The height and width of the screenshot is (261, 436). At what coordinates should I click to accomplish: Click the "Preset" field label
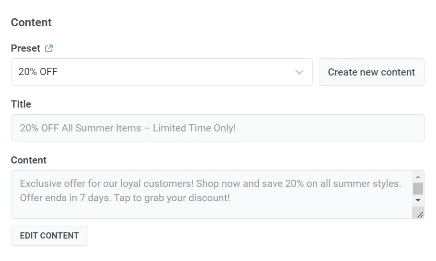coord(25,48)
